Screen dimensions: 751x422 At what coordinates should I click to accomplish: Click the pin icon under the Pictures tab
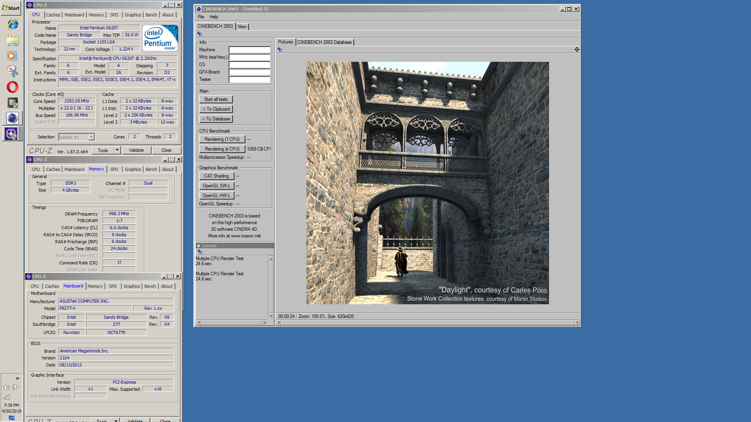point(280,50)
